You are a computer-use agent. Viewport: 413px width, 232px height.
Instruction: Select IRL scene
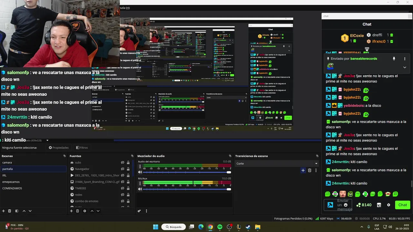[33, 175]
